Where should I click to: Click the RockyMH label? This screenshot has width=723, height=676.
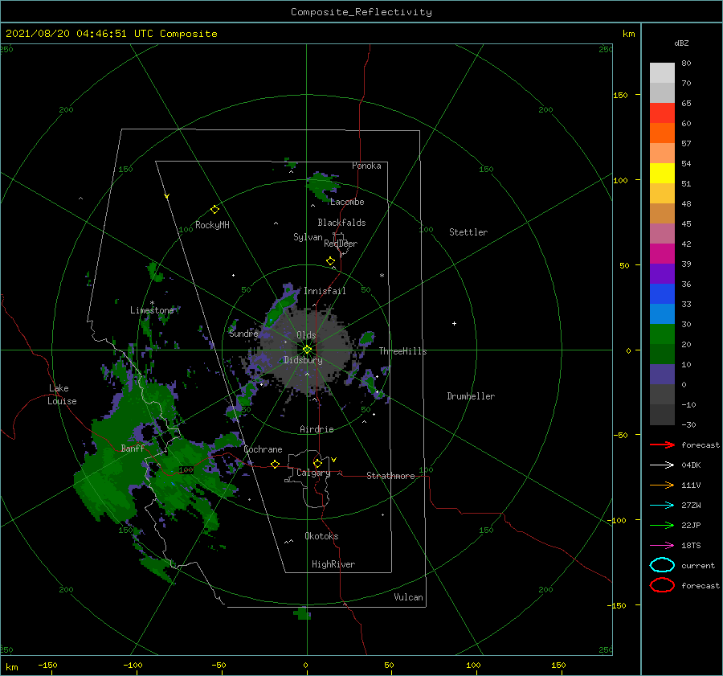(x=212, y=225)
